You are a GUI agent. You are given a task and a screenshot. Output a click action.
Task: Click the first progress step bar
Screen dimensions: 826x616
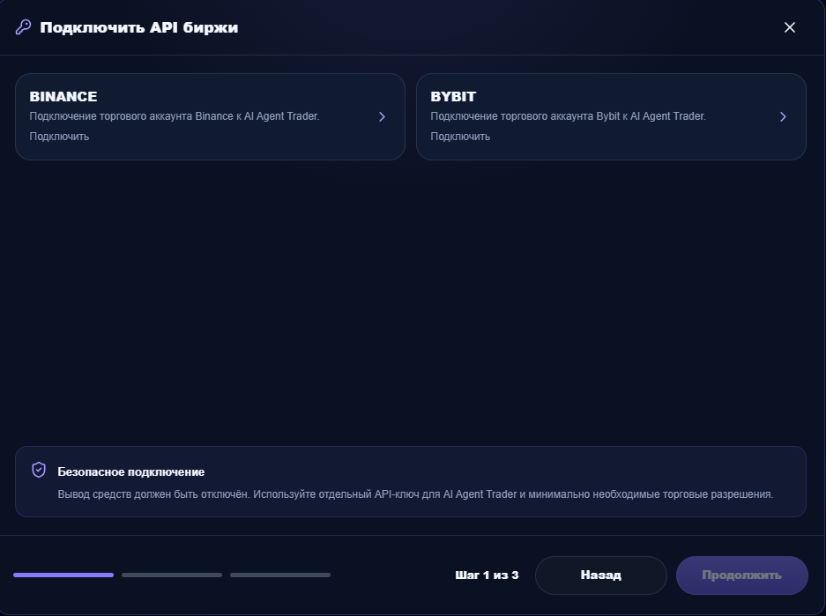[63, 575]
